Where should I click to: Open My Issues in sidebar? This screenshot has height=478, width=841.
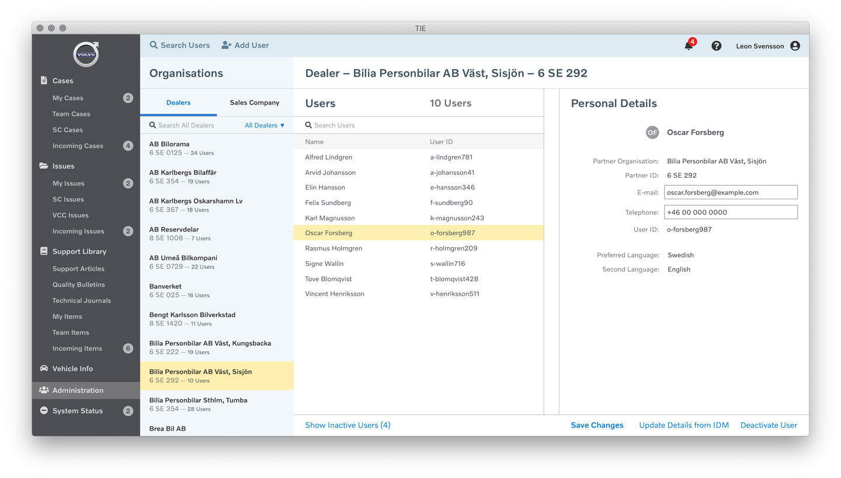(68, 183)
